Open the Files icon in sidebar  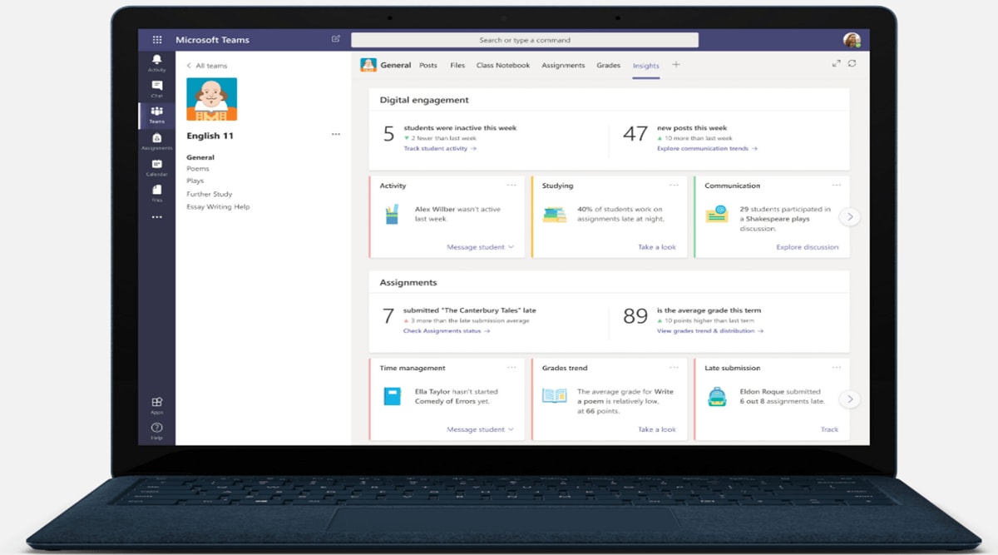pos(156,191)
